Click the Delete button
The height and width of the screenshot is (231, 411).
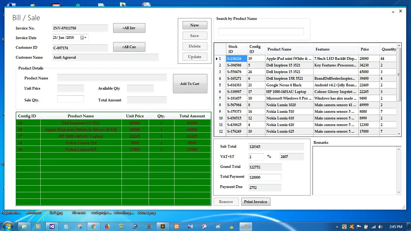pyautogui.click(x=195, y=46)
